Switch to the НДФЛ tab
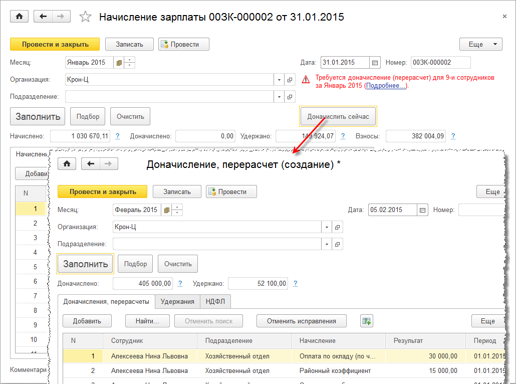Image resolution: width=516 pixels, height=384 pixels. [215, 301]
